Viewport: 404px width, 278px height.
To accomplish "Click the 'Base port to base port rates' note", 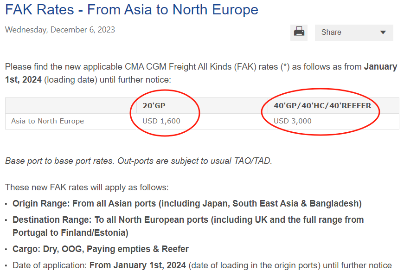I will tap(139, 161).
